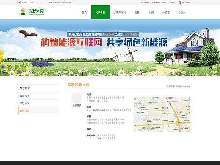Click the QQ number 265845965
The image size is (220, 165).
[107, 135]
